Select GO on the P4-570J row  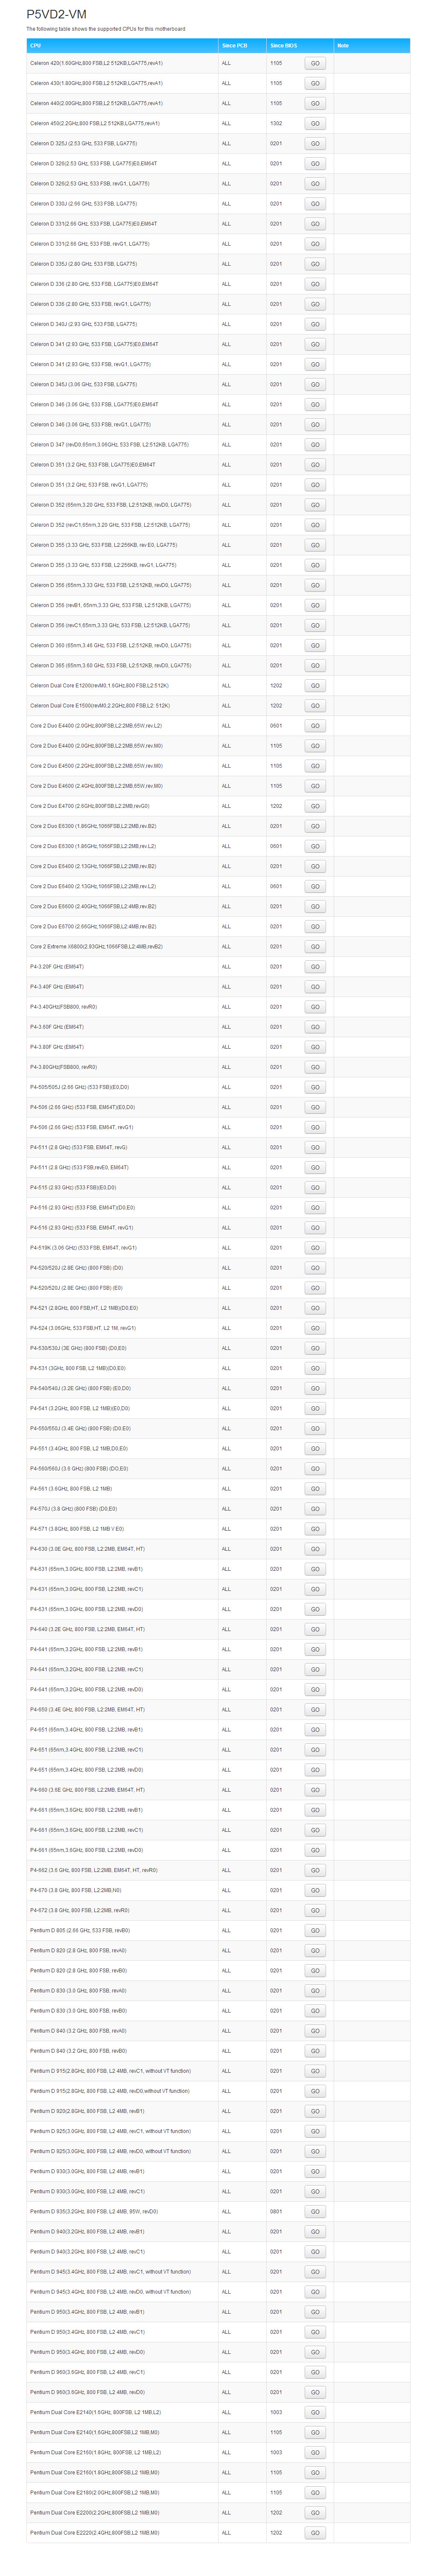(315, 1509)
